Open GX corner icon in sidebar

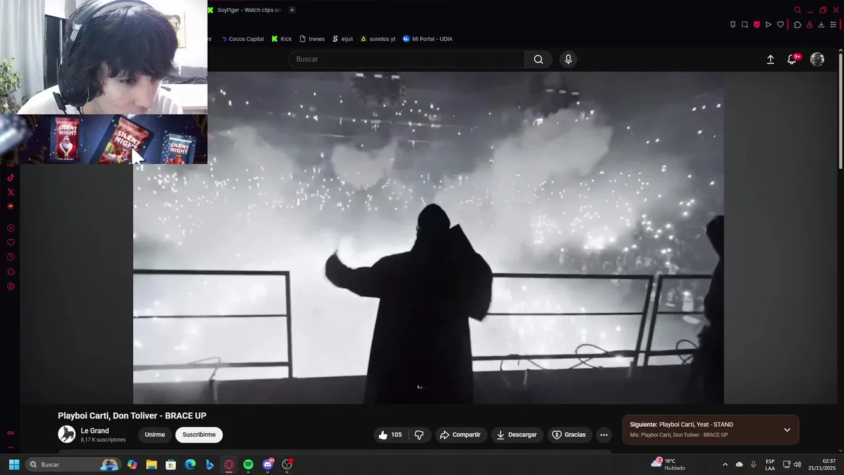11,433
